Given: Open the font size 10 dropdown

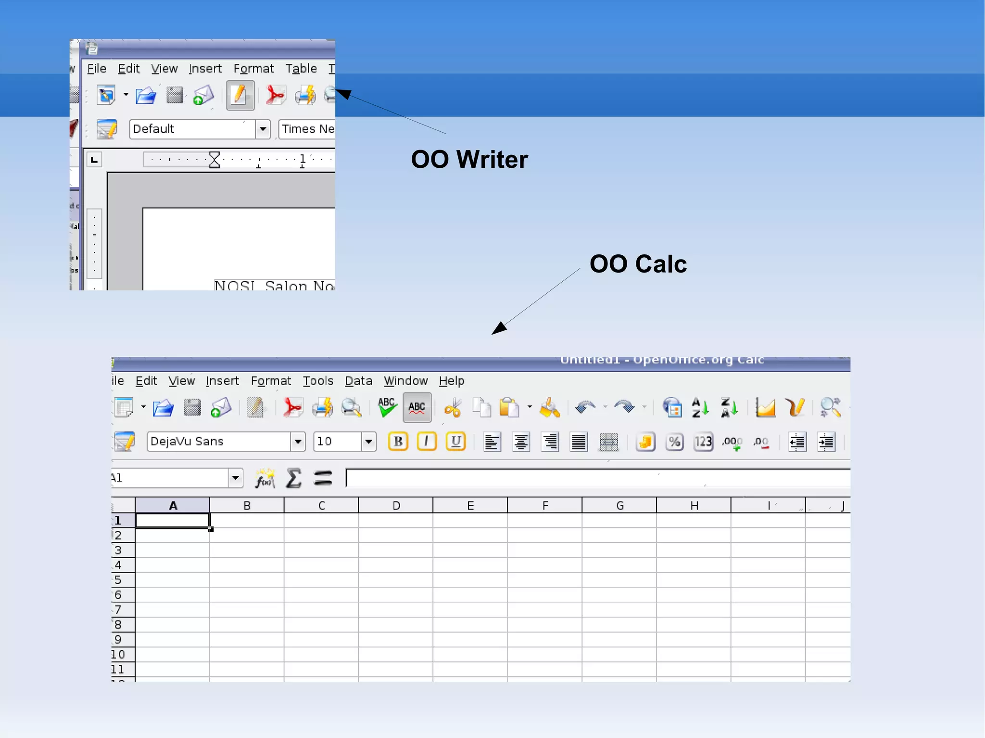Looking at the screenshot, I should pyautogui.click(x=369, y=441).
